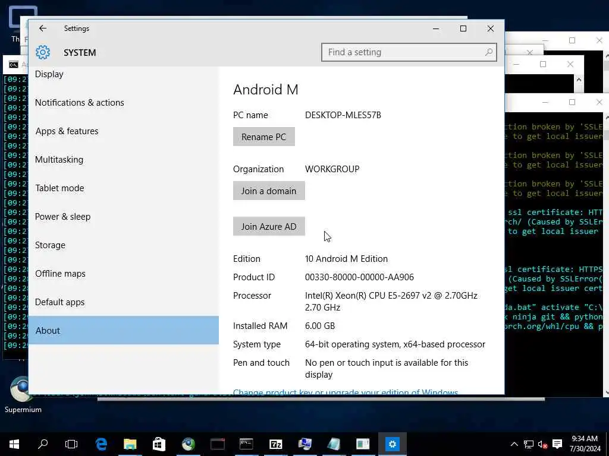This screenshot has width=609, height=456.
Task: Select the About section
Action: click(x=124, y=330)
